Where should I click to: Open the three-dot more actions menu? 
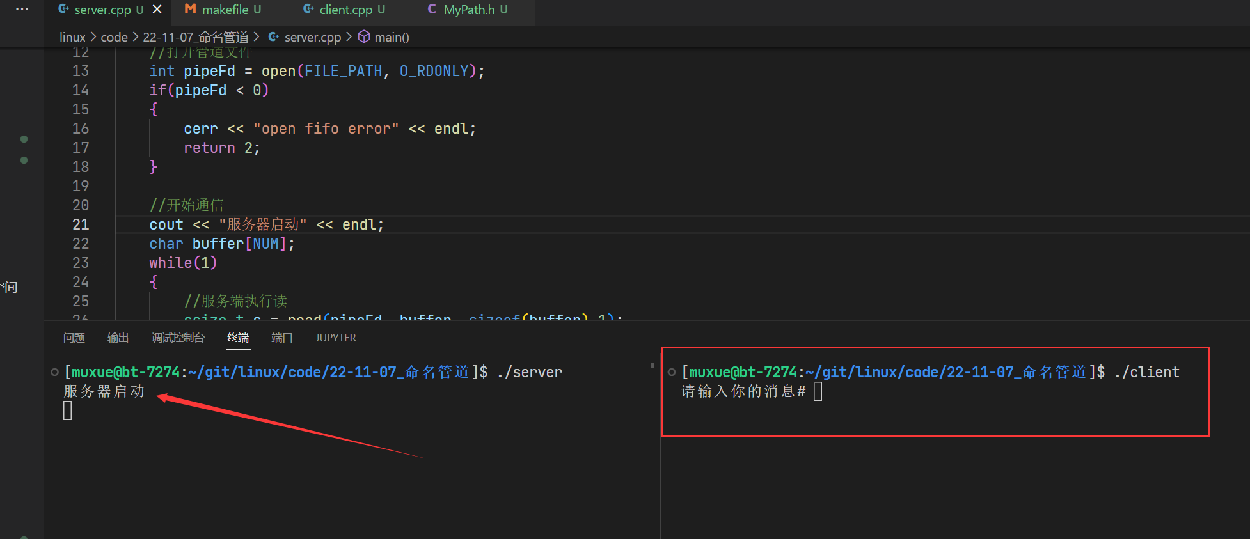22,9
